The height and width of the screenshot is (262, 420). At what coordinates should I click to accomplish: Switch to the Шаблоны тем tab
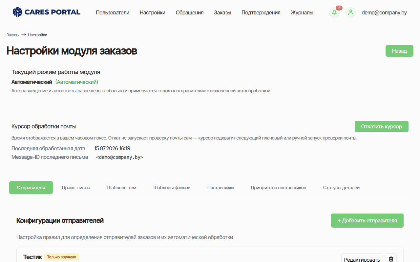pyautogui.click(x=122, y=188)
